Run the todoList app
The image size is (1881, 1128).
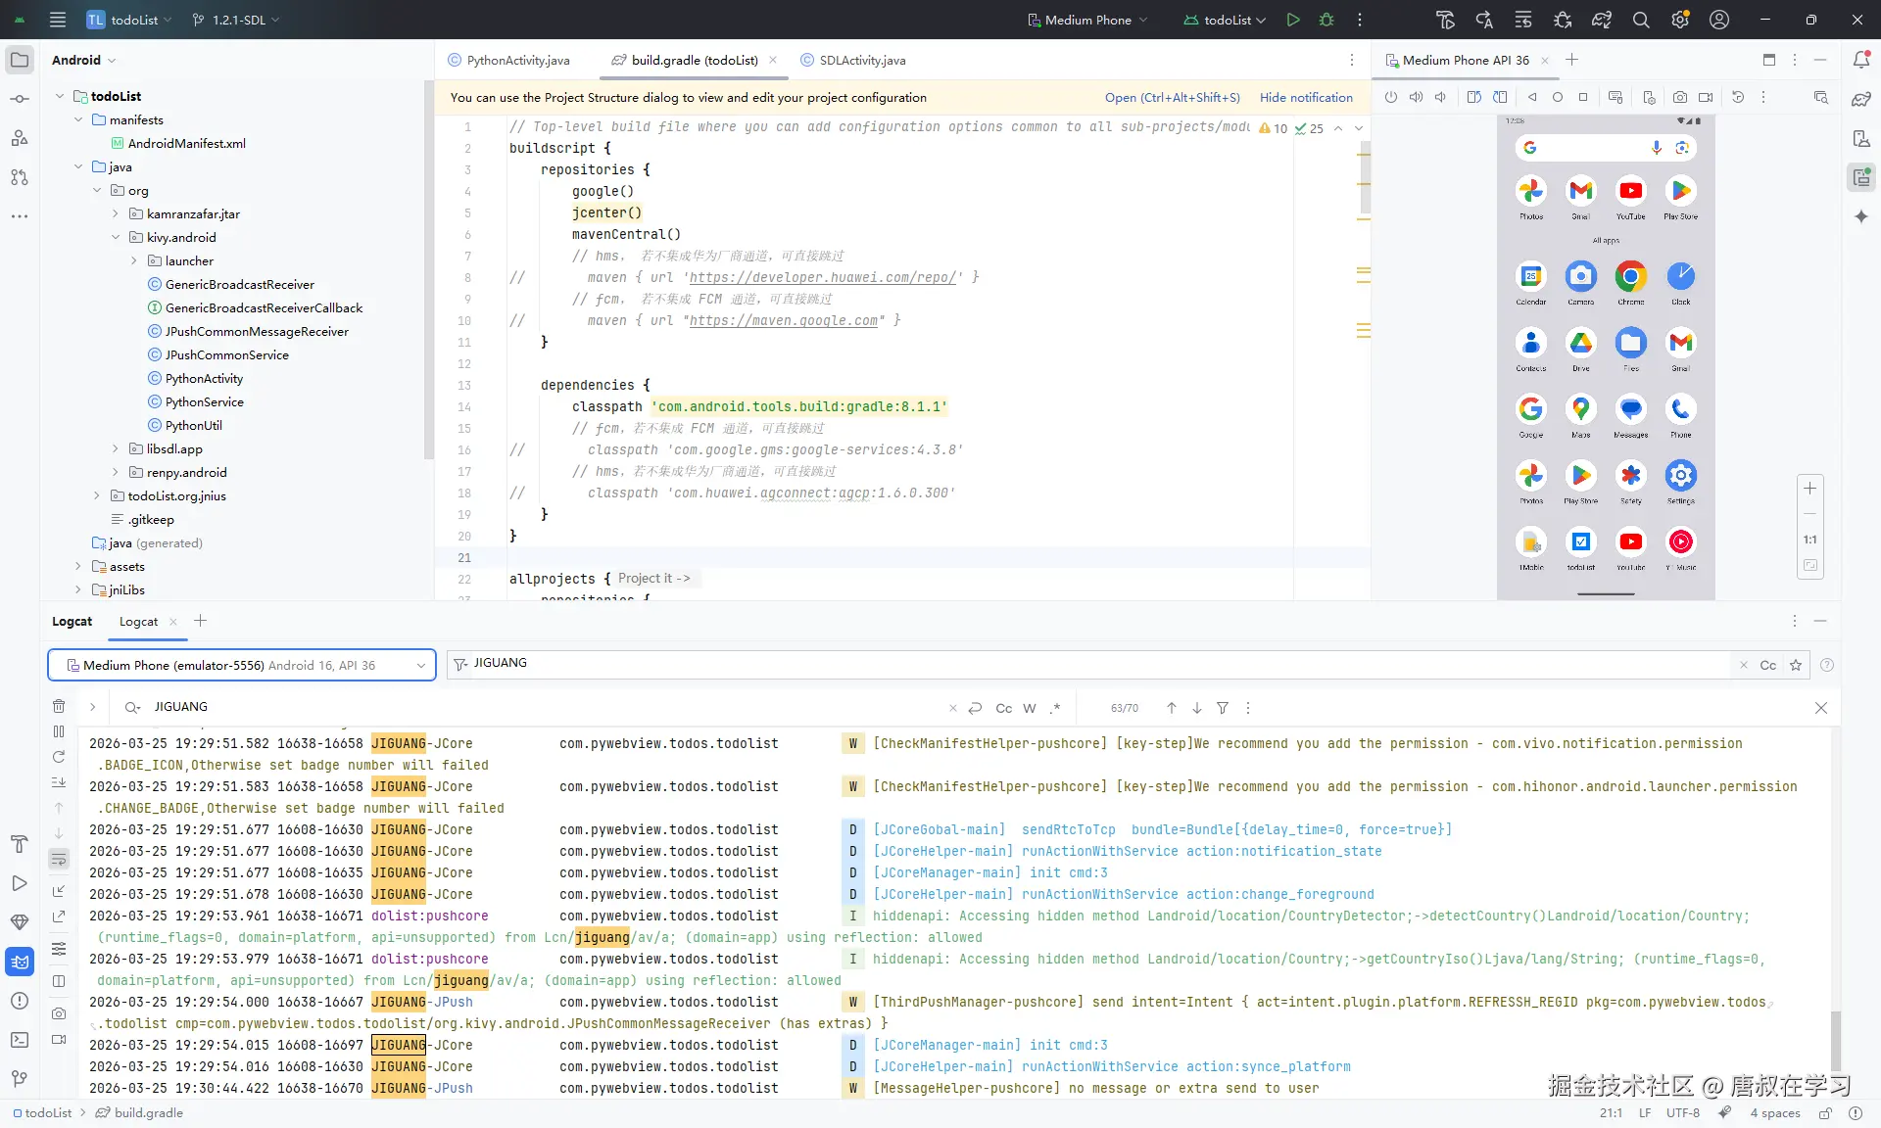1293,20
